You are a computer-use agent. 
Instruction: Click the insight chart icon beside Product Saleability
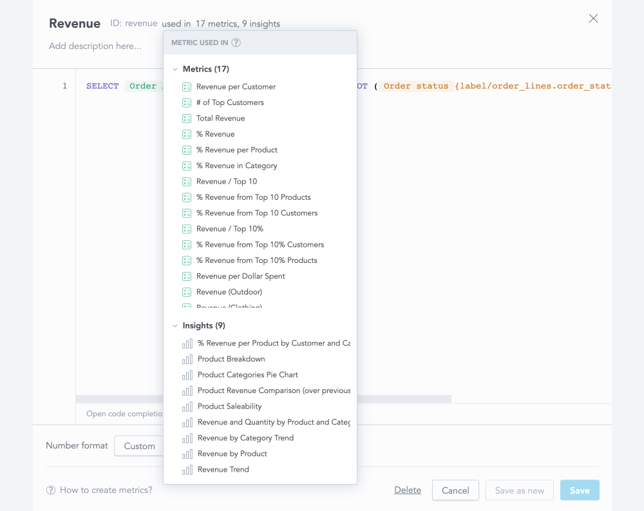tap(187, 406)
